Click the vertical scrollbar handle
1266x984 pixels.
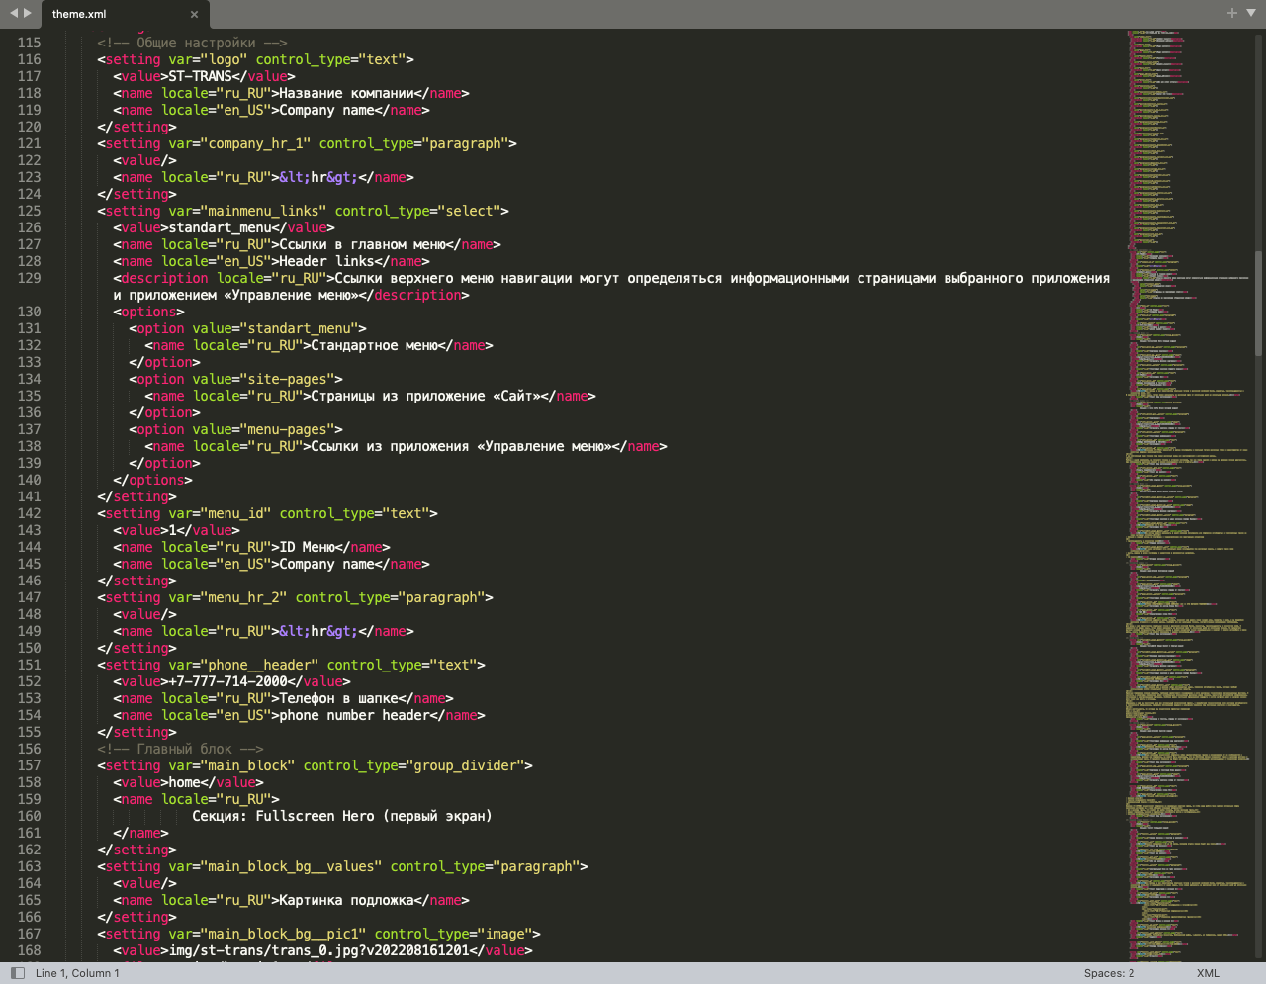[1258, 302]
